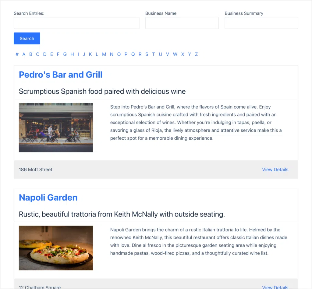Filter entries by the letter A
312x289 pixels.
[x=24, y=54]
